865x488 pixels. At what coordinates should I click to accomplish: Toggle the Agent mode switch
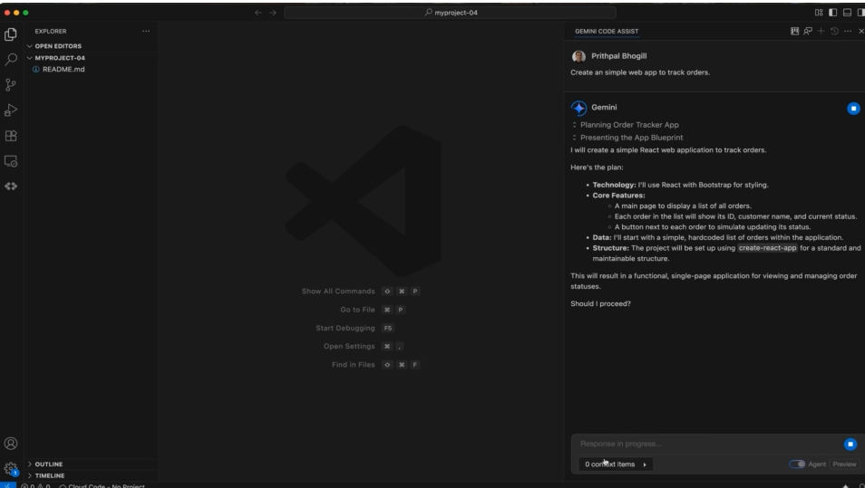pos(797,464)
